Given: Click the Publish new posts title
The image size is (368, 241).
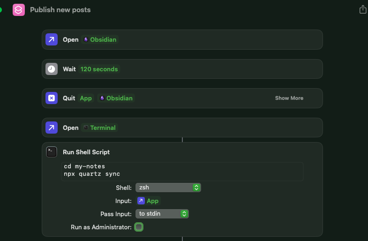Looking at the screenshot, I should [60, 9].
